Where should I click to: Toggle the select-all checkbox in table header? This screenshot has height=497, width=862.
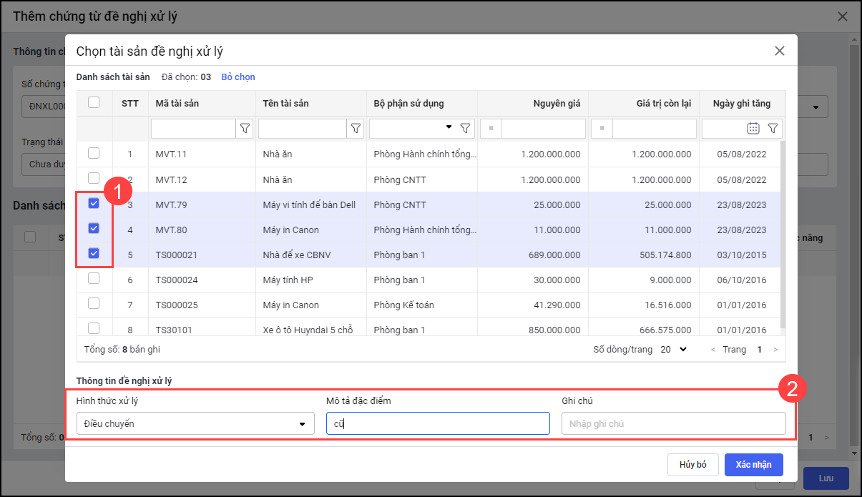(x=94, y=102)
